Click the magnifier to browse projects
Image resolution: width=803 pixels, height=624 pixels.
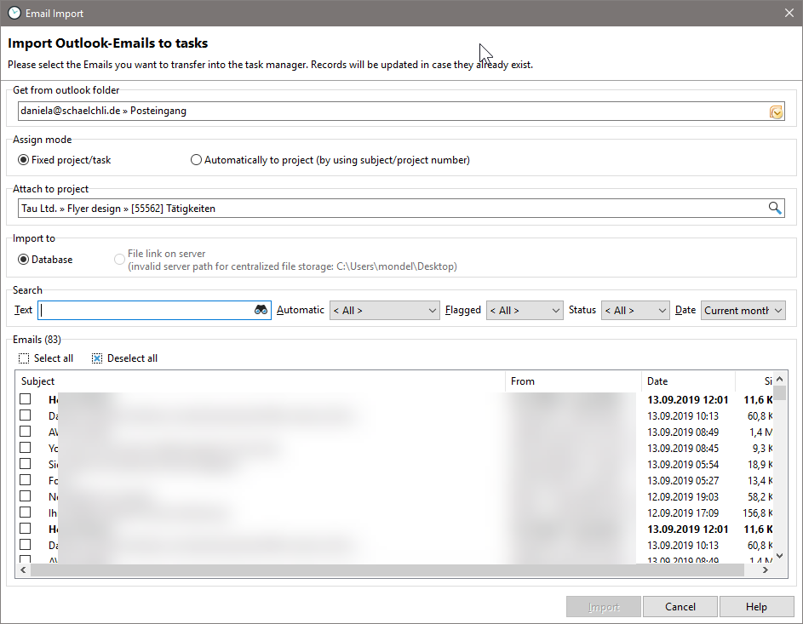coord(775,207)
